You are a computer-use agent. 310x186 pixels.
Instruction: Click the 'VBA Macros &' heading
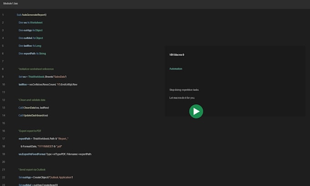click(x=176, y=55)
